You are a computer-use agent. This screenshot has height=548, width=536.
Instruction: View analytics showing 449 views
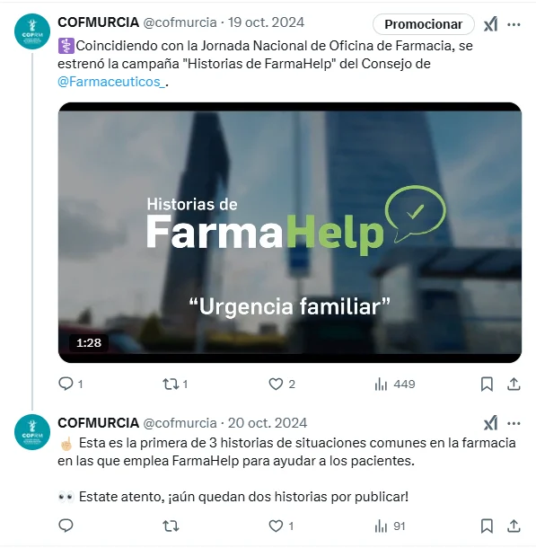click(x=394, y=384)
